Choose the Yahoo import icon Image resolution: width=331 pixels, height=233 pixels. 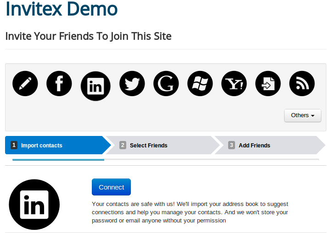click(234, 84)
